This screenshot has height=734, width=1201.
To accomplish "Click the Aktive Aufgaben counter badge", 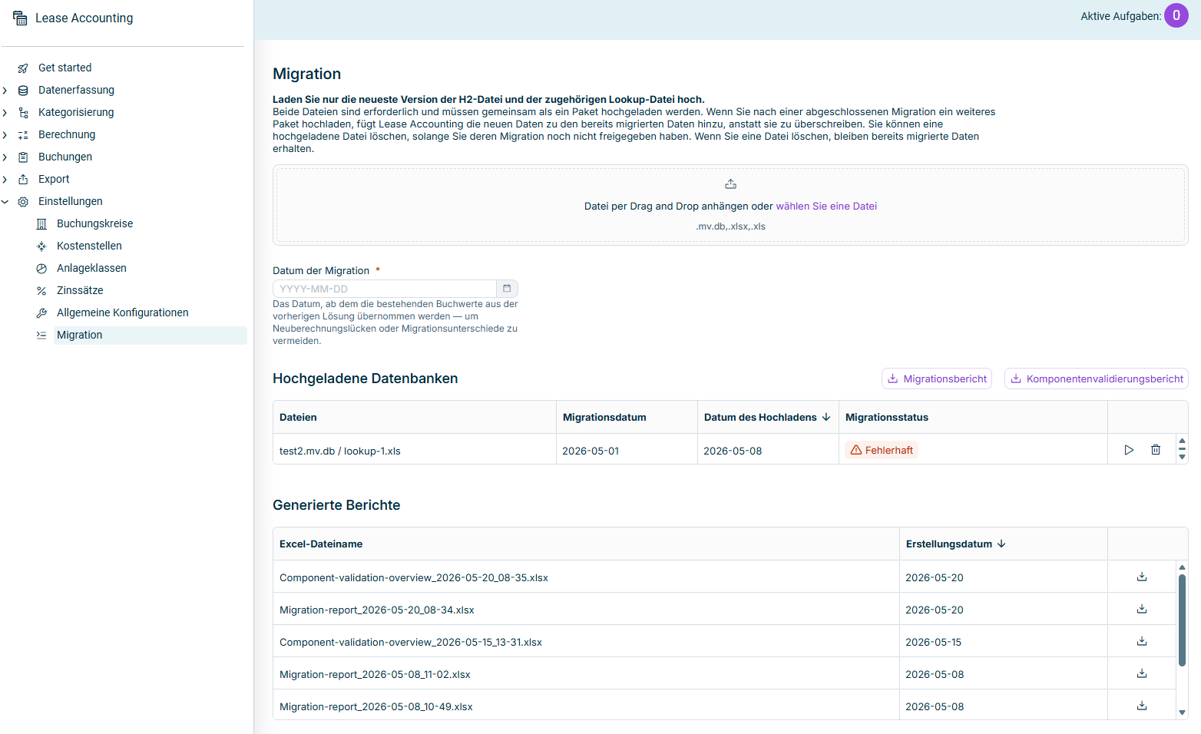I will pyautogui.click(x=1176, y=15).
